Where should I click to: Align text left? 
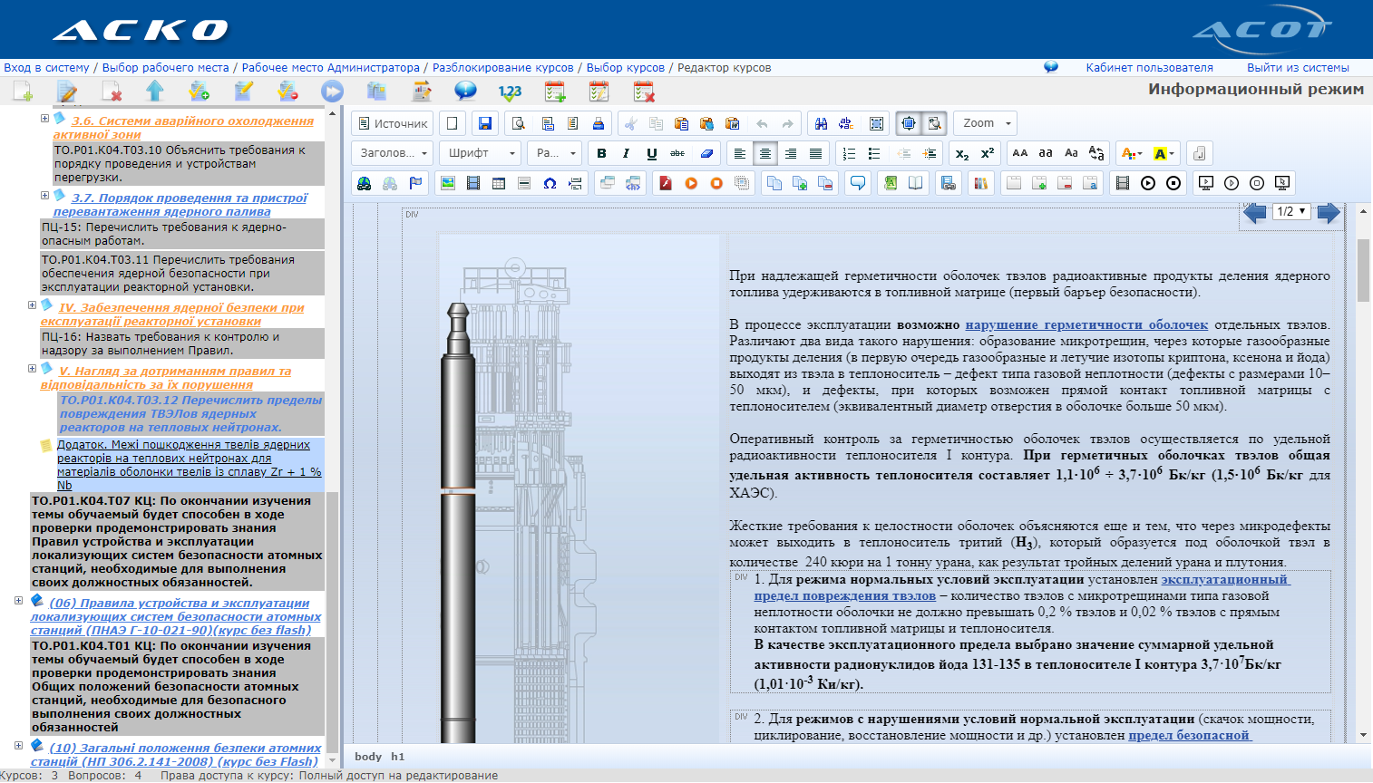(x=740, y=153)
